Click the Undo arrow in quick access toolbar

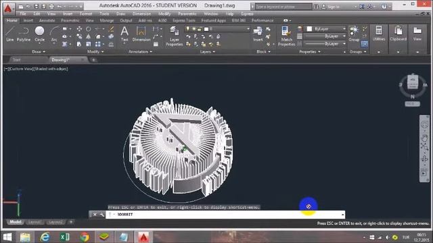click(59, 6)
